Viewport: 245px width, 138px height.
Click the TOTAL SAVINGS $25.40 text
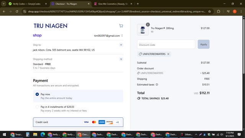(x=155, y=99)
